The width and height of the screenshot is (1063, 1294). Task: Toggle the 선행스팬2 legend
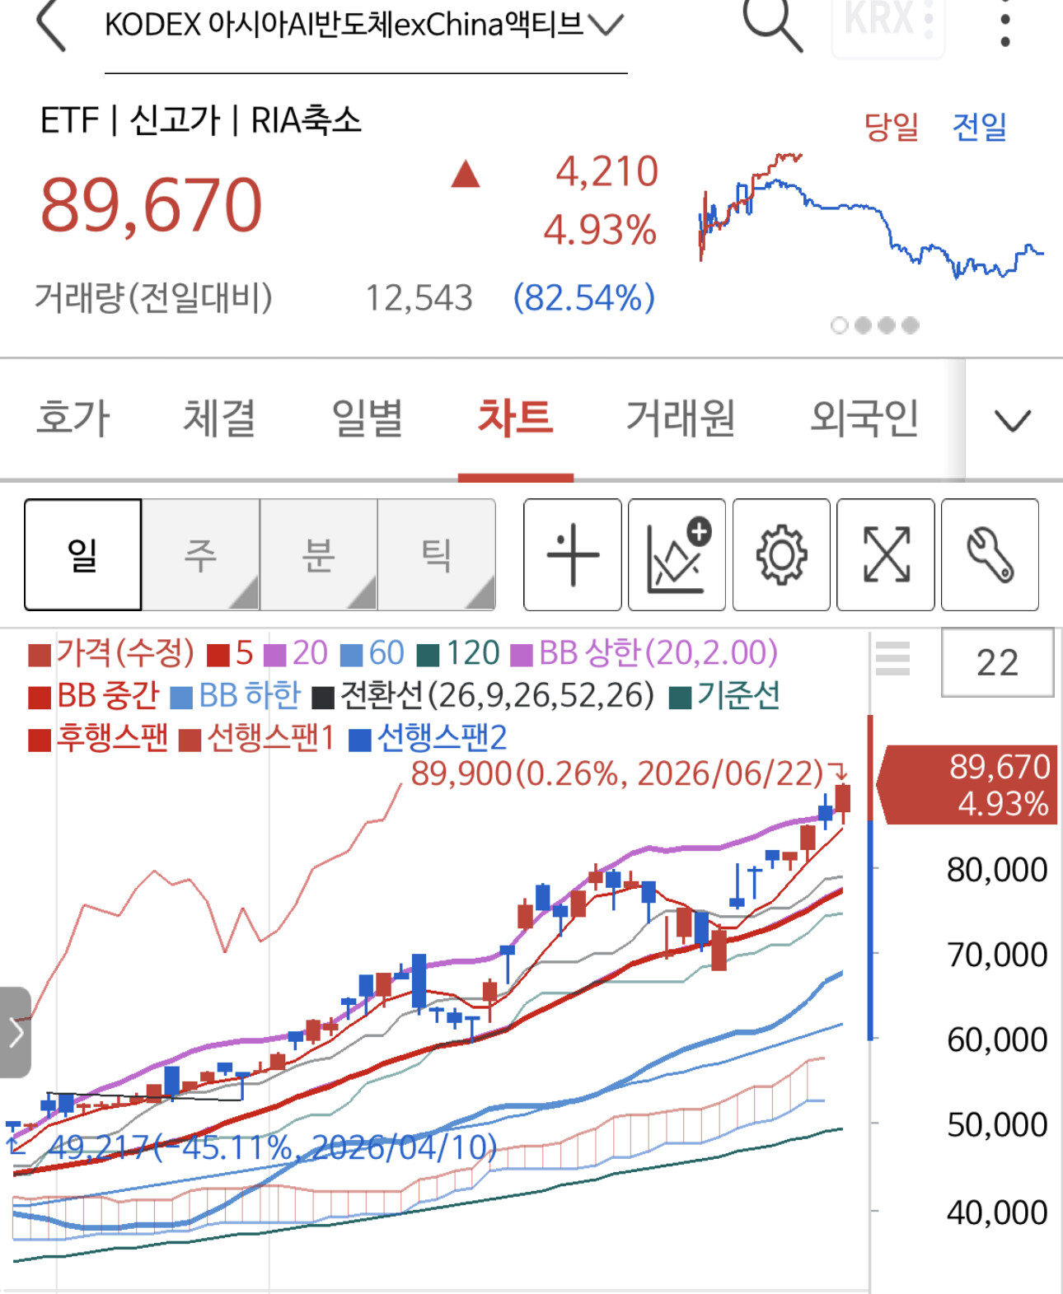point(428,738)
